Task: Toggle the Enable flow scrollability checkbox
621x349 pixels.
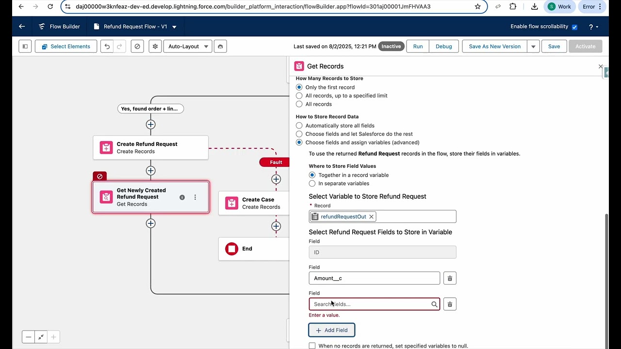Action: click(574, 27)
